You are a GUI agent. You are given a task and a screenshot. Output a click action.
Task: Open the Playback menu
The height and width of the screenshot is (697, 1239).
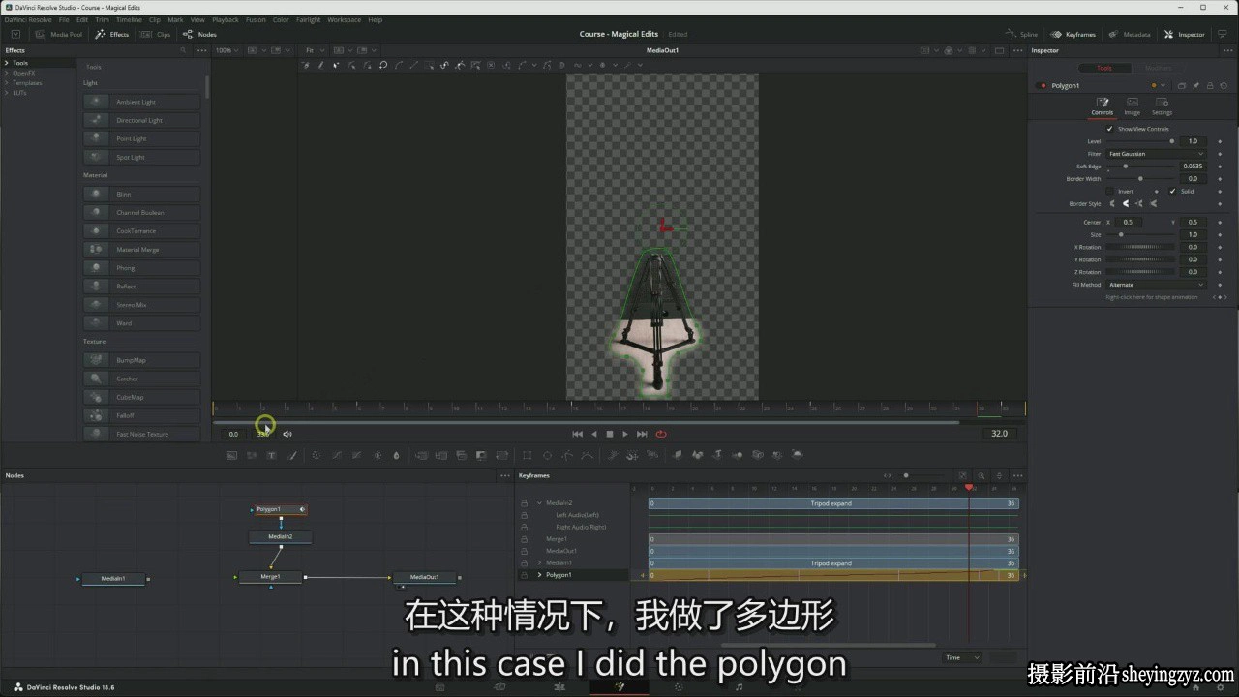coord(226,19)
